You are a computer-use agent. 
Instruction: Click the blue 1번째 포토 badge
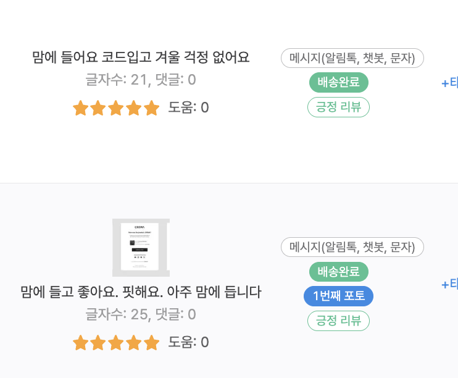(x=338, y=296)
